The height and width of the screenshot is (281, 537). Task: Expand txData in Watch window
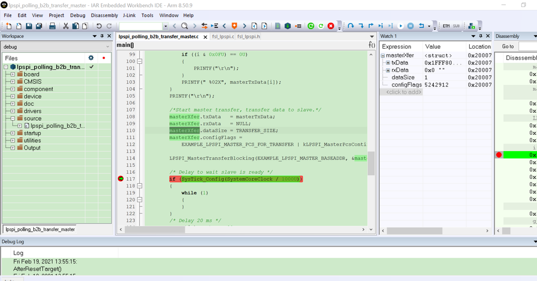(388, 63)
